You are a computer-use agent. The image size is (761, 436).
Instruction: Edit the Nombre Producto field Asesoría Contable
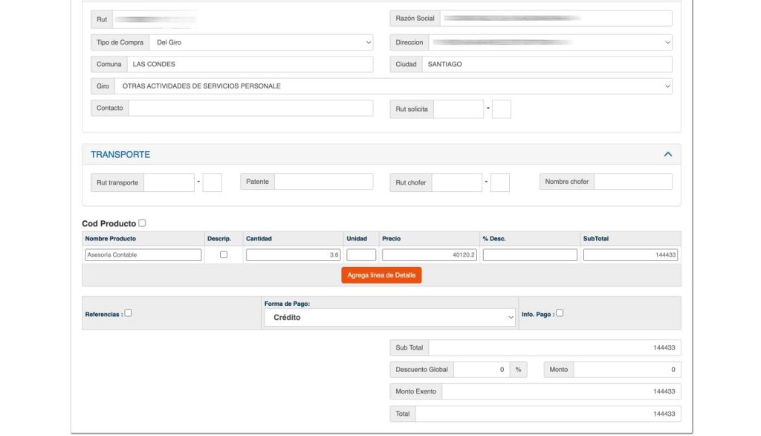[143, 255]
